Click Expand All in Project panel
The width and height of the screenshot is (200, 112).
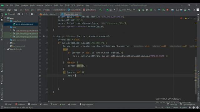[23, 14]
